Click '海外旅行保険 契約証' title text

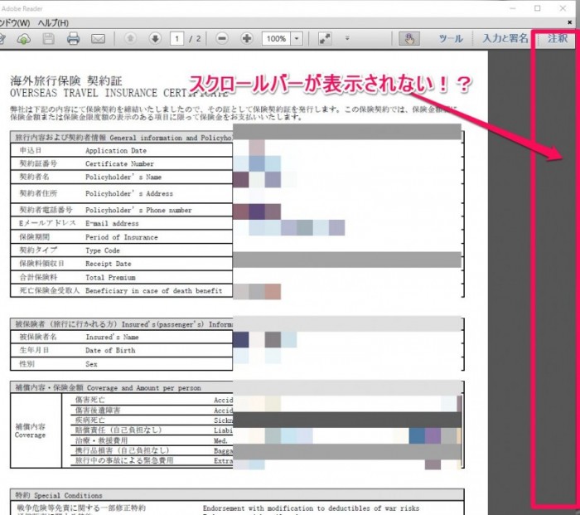coord(65,80)
